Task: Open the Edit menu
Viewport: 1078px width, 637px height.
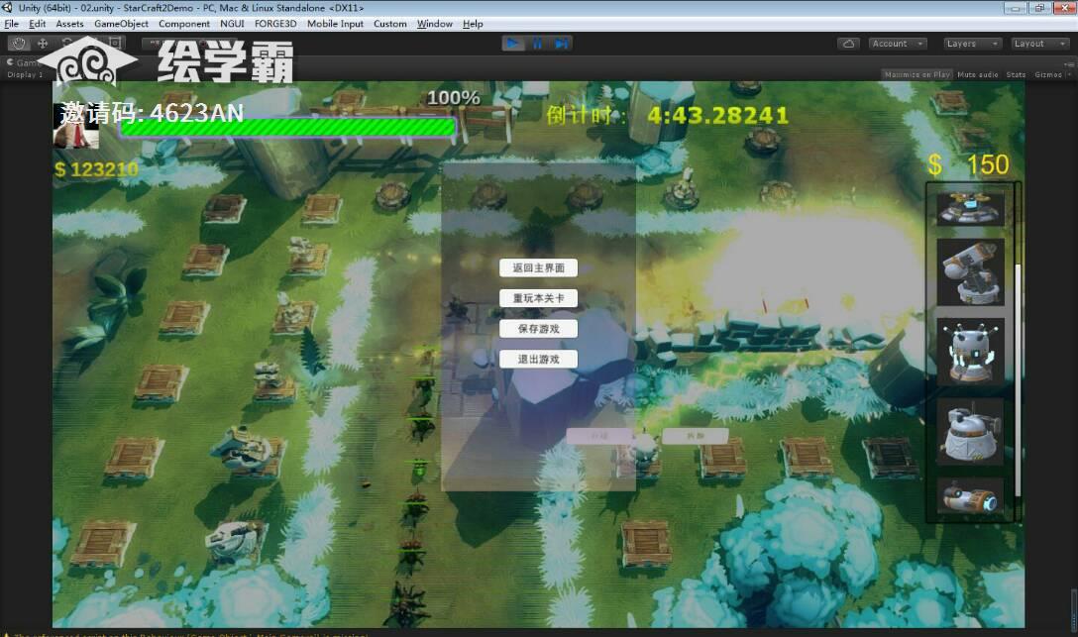Action: 37,24
